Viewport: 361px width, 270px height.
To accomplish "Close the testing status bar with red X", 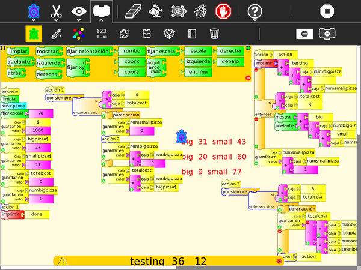I will (279, 262).
